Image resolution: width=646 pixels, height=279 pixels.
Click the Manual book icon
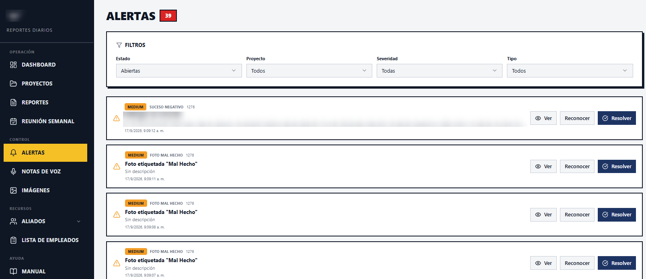point(13,271)
